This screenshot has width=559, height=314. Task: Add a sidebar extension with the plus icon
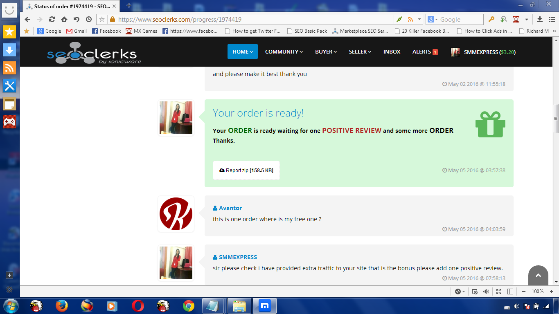tap(9, 275)
